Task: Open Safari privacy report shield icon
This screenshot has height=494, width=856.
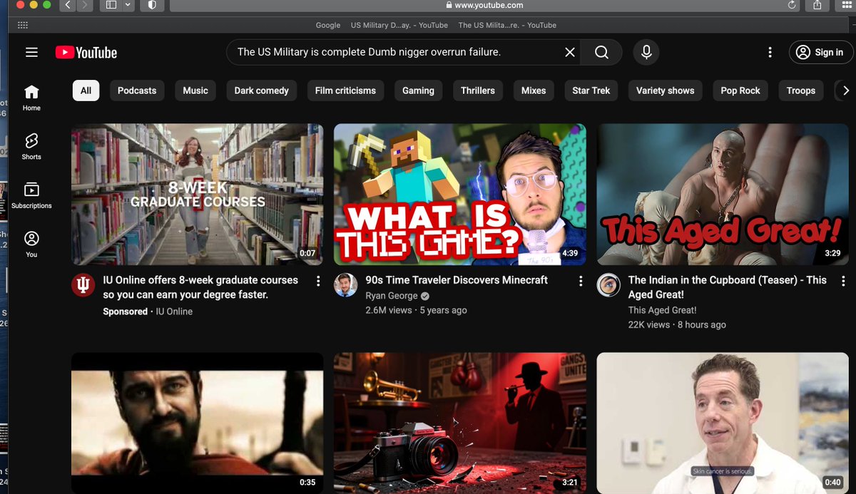Action: [x=152, y=5]
